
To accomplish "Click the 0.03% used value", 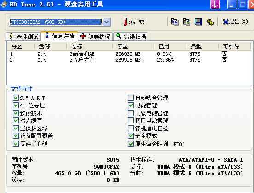I will point(164,54).
